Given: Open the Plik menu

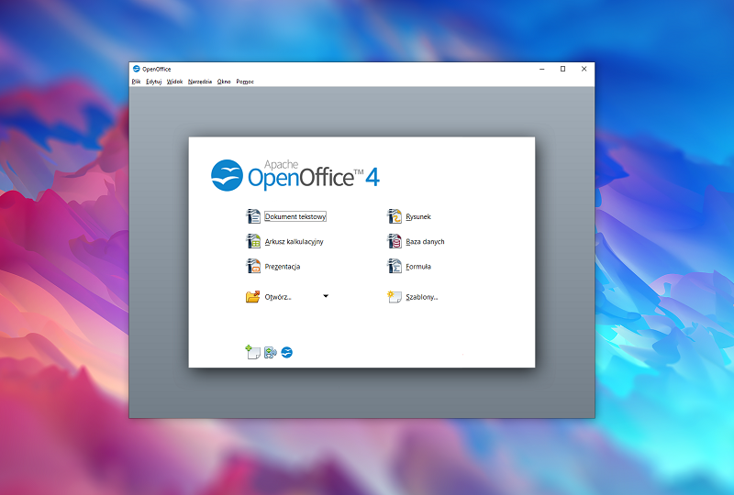Looking at the screenshot, I should point(136,82).
